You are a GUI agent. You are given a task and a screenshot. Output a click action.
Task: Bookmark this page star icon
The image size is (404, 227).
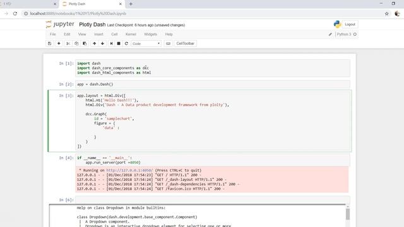(x=386, y=14)
